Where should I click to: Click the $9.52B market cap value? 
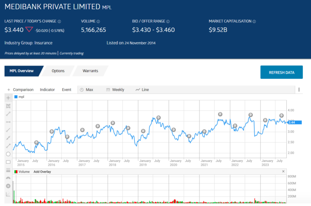tap(218, 30)
